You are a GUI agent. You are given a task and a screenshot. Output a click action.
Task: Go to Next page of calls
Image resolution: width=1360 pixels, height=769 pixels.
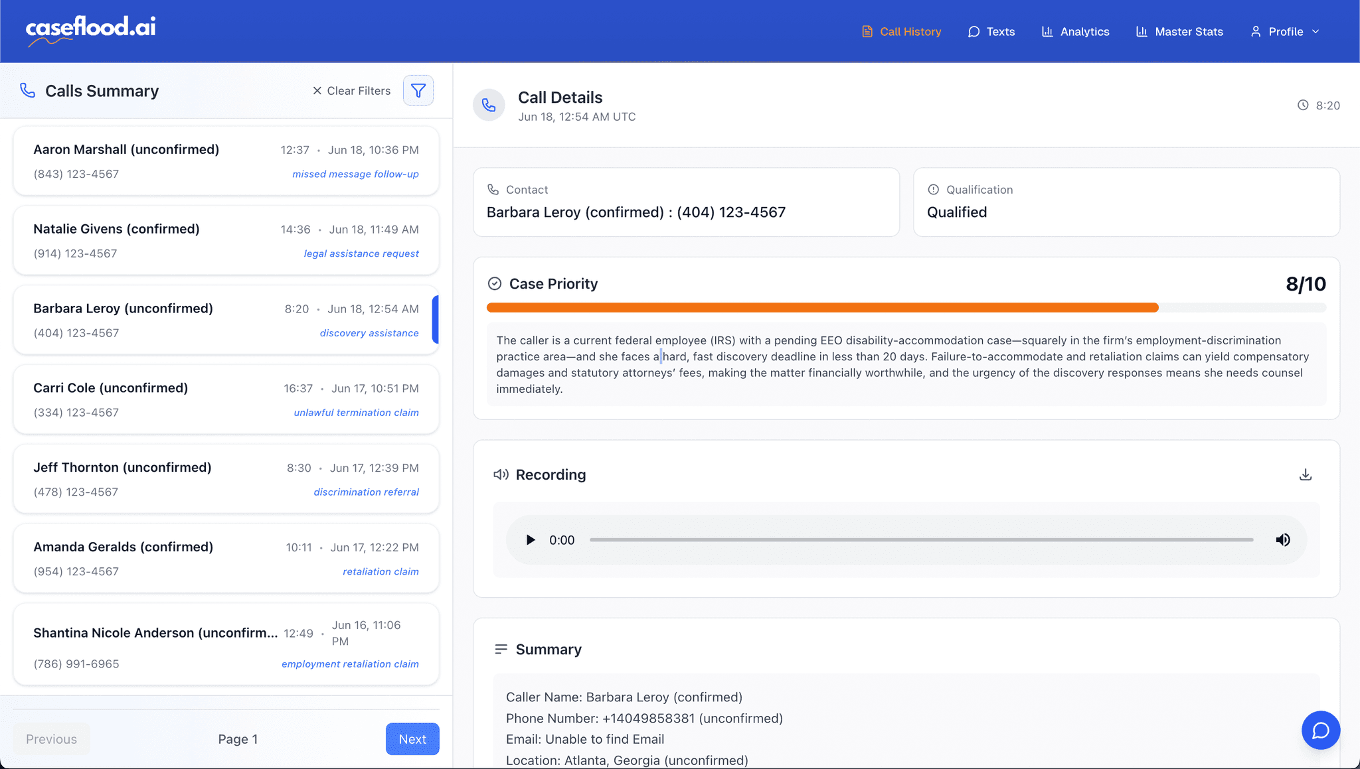click(x=412, y=738)
